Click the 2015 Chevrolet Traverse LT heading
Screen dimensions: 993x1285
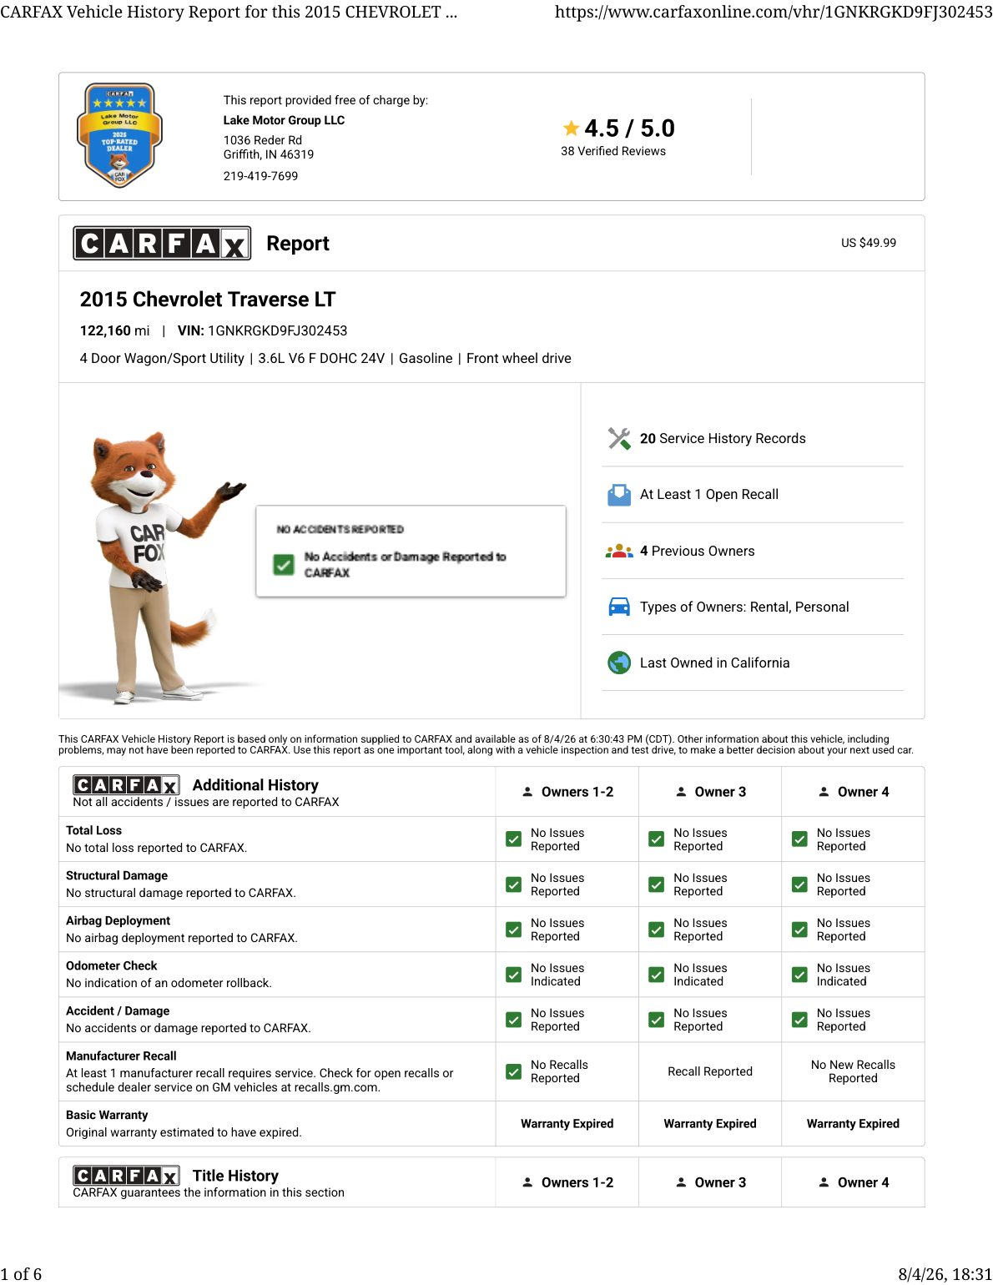(x=208, y=300)
